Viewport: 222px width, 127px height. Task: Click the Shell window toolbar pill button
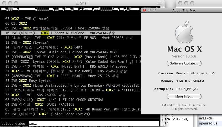click(160, 3)
